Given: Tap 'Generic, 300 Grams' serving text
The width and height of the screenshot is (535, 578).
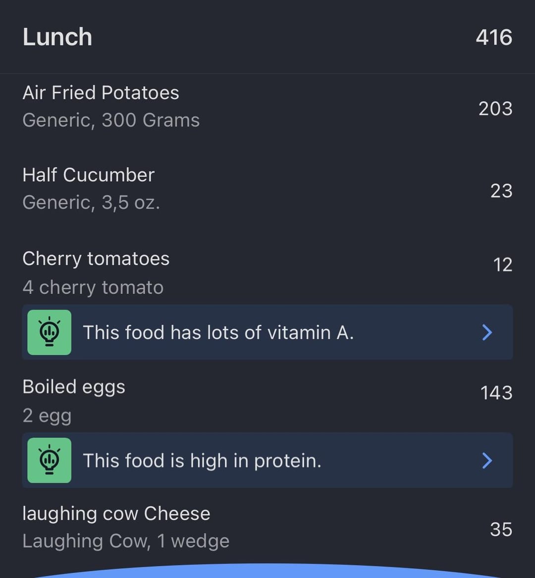Looking at the screenshot, I should (111, 120).
